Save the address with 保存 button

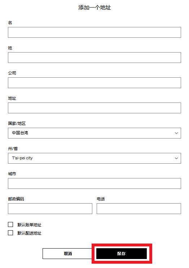[x=122, y=254]
